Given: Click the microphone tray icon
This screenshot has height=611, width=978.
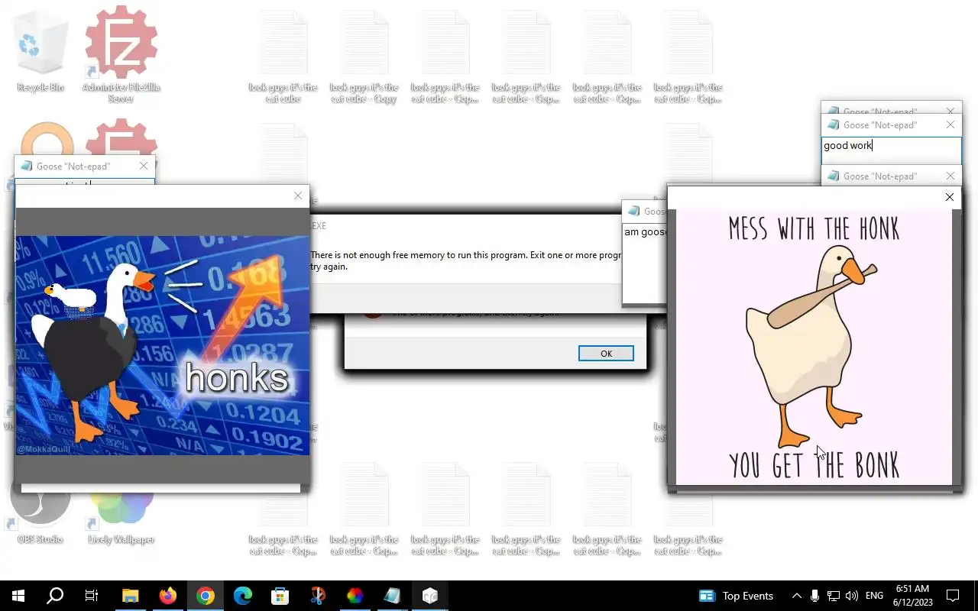Looking at the screenshot, I should 815,596.
